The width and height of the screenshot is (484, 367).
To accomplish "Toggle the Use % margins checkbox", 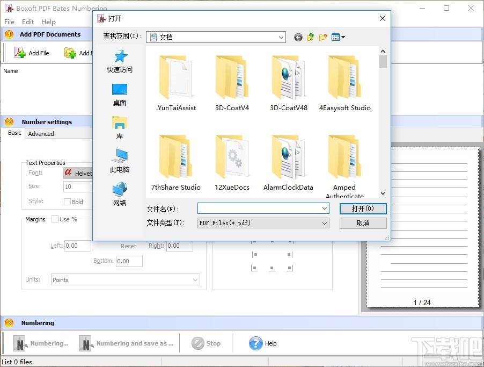I will [55, 219].
